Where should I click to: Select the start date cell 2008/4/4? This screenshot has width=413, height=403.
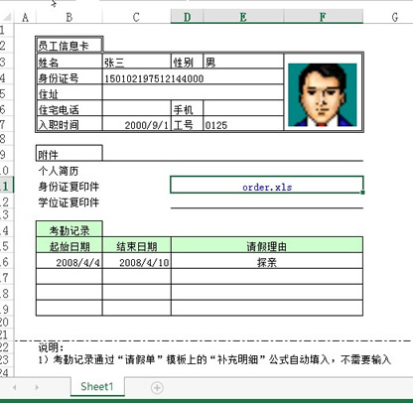[69, 262]
